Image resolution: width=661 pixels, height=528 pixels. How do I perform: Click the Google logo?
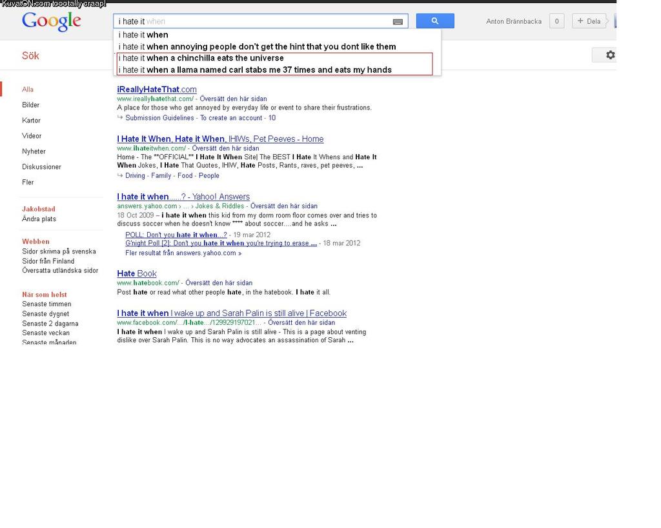[51, 21]
